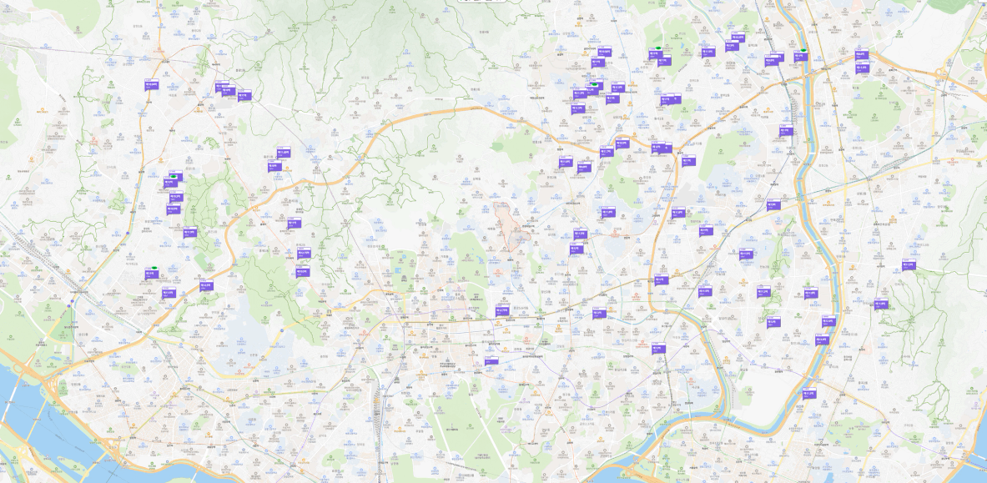Open the northeasternmost pair's upper purple marker
987x483 pixels.
(x=862, y=55)
